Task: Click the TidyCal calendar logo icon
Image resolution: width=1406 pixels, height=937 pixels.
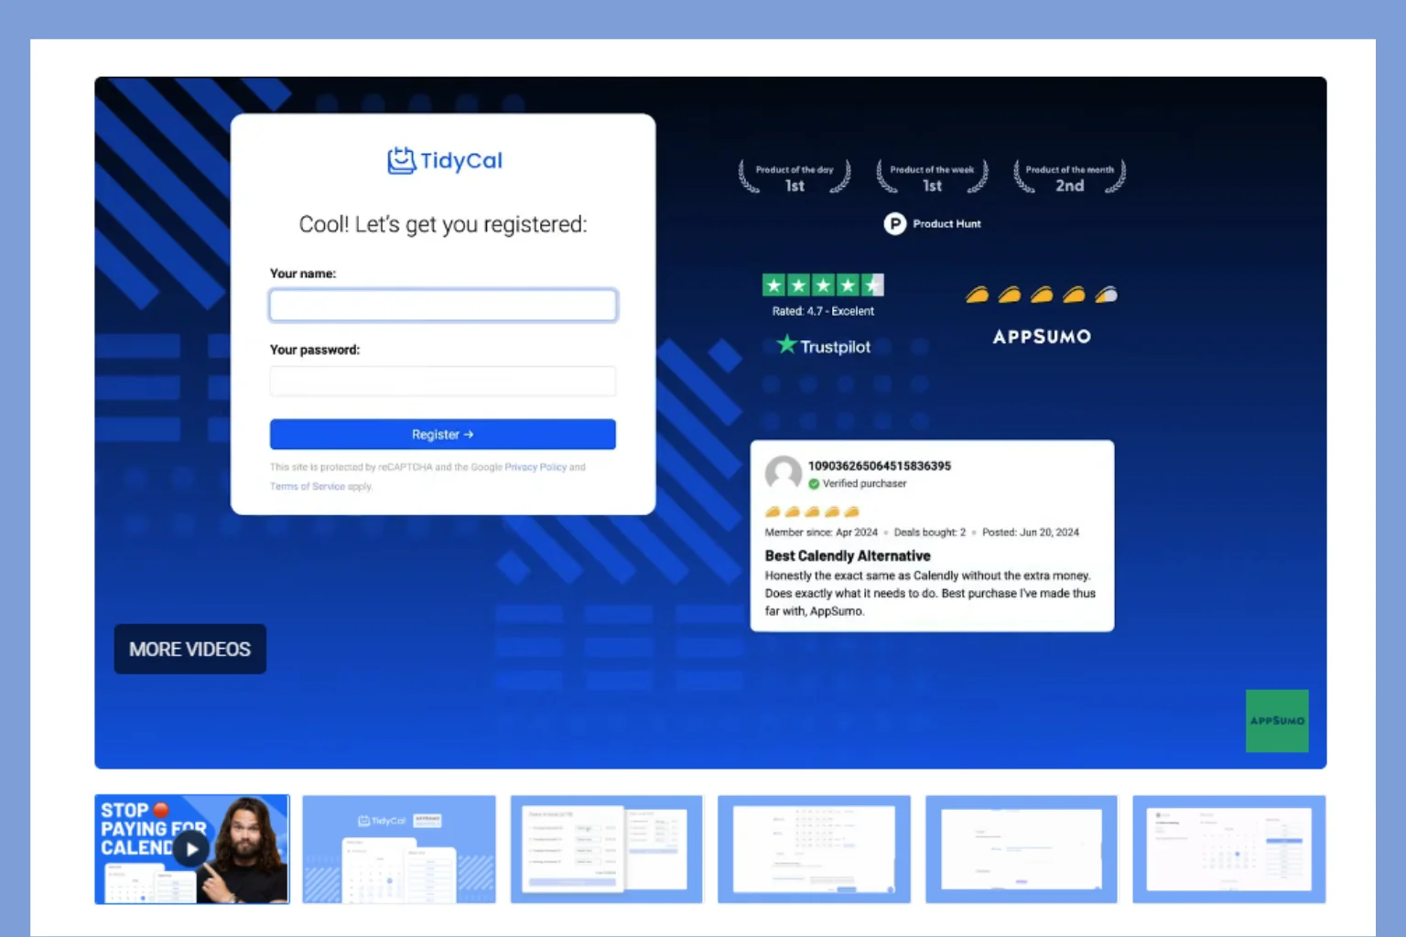Action: click(x=401, y=161)
